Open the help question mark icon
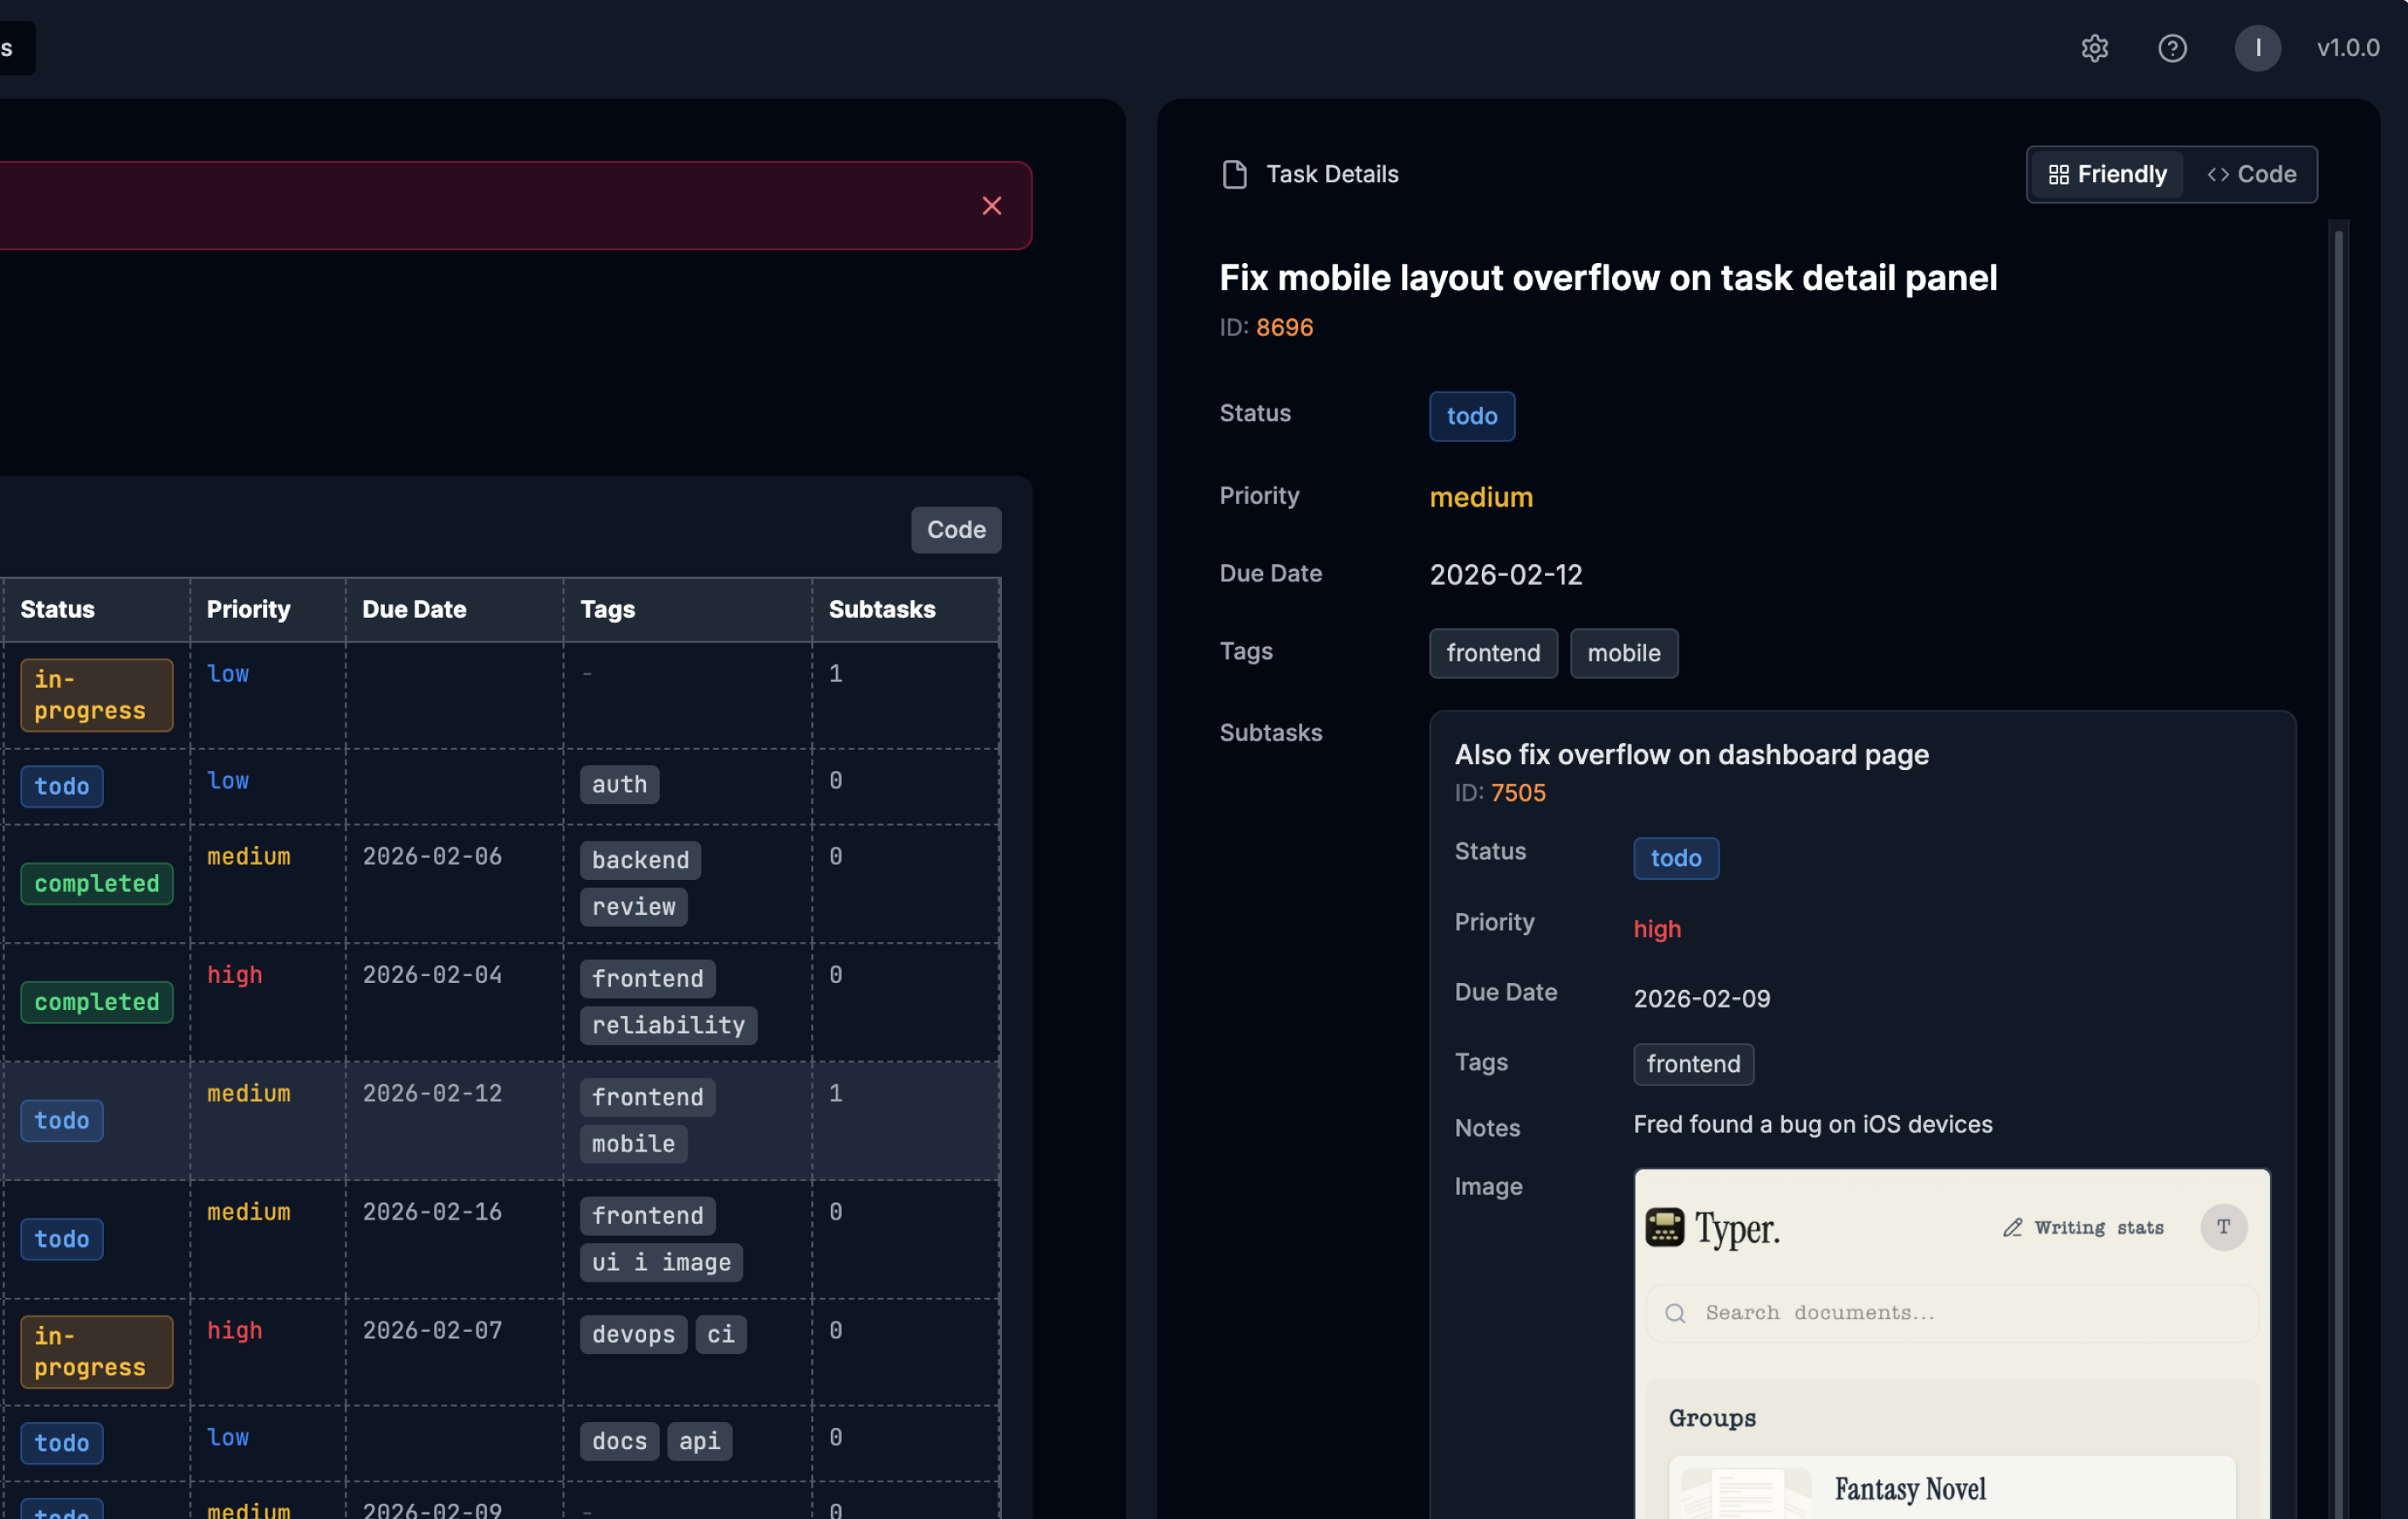This screenshot has width=2408, height=1519. (x=2172, y=48)
